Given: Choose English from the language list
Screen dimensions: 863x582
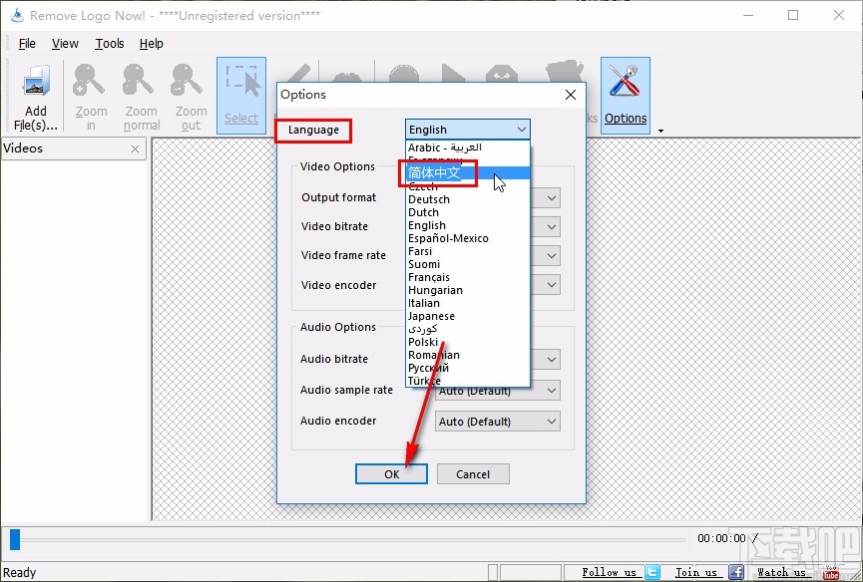Looking at the screenshot, I should point(468,225).
